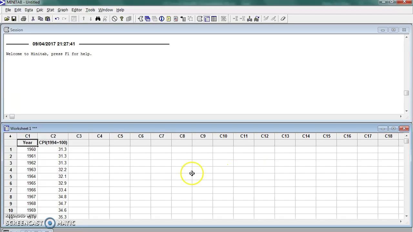Click the columns list icon beside grid icon
This screenshot has height=232, width=413.
[x=214, y=19]
